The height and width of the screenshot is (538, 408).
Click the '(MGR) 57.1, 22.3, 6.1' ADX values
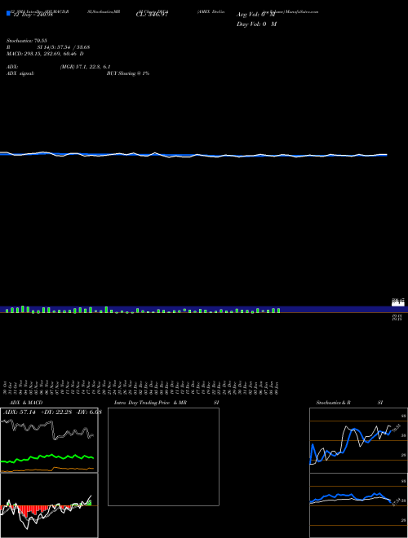pos(85,67)
